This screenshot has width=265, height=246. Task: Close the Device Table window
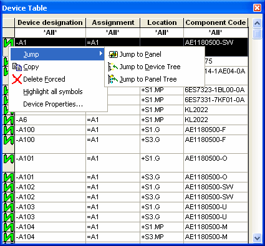click(257, 8)
